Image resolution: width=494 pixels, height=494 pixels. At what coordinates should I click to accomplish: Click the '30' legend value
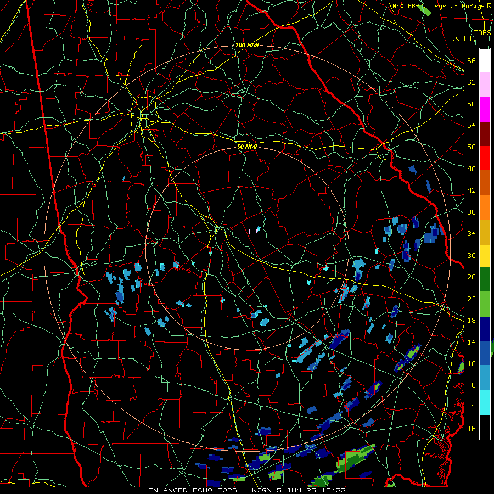[x=471, y=255]
